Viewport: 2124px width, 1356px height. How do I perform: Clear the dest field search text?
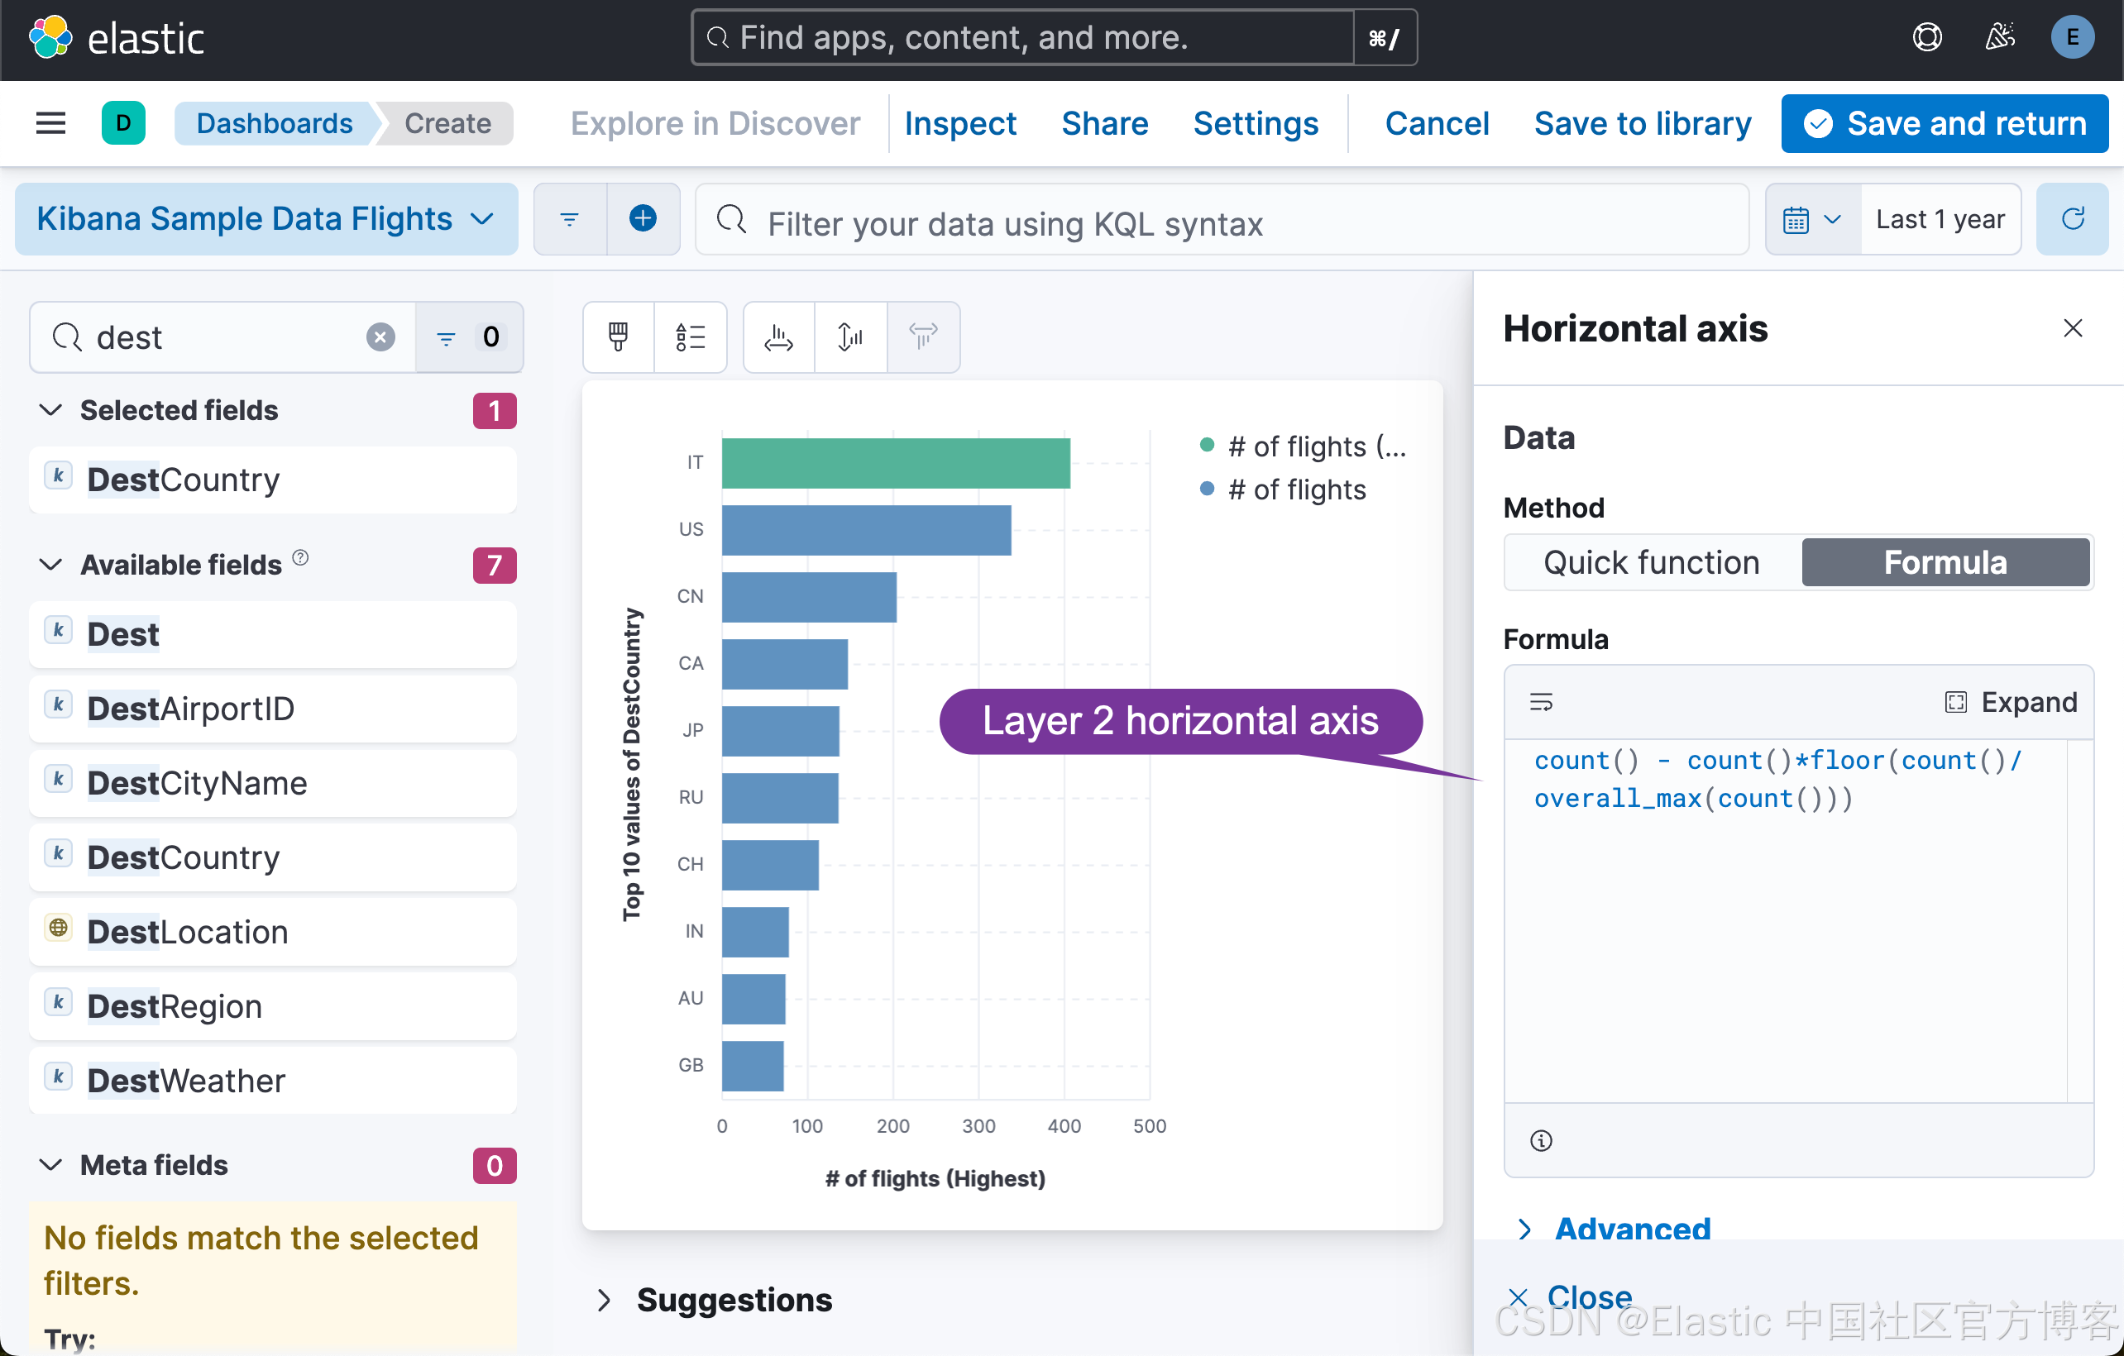click(x=380, y=337)
